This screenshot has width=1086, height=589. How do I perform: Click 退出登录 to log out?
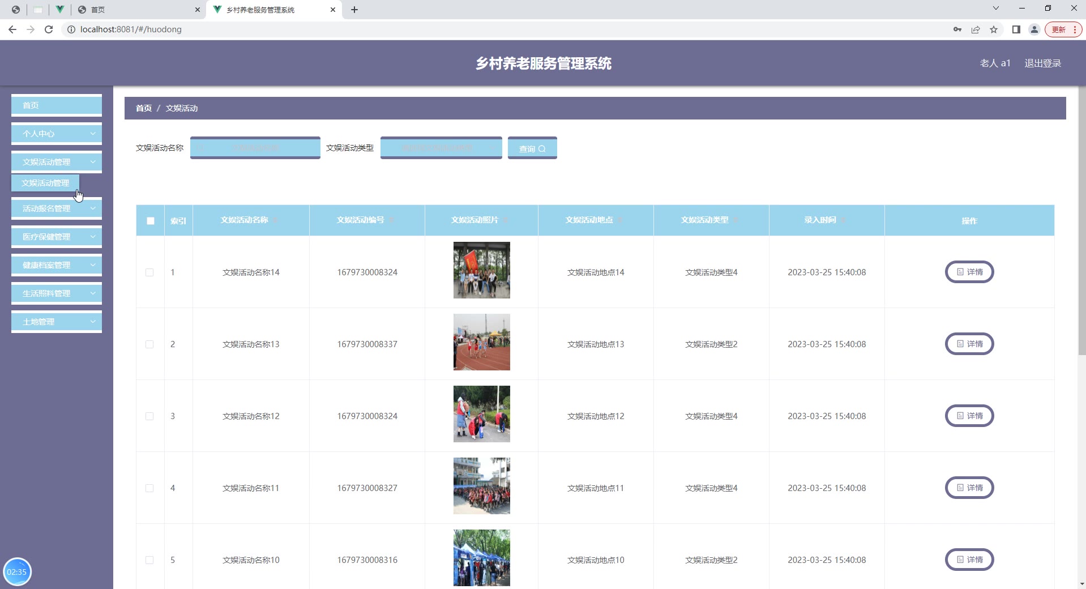(1042, 63)
